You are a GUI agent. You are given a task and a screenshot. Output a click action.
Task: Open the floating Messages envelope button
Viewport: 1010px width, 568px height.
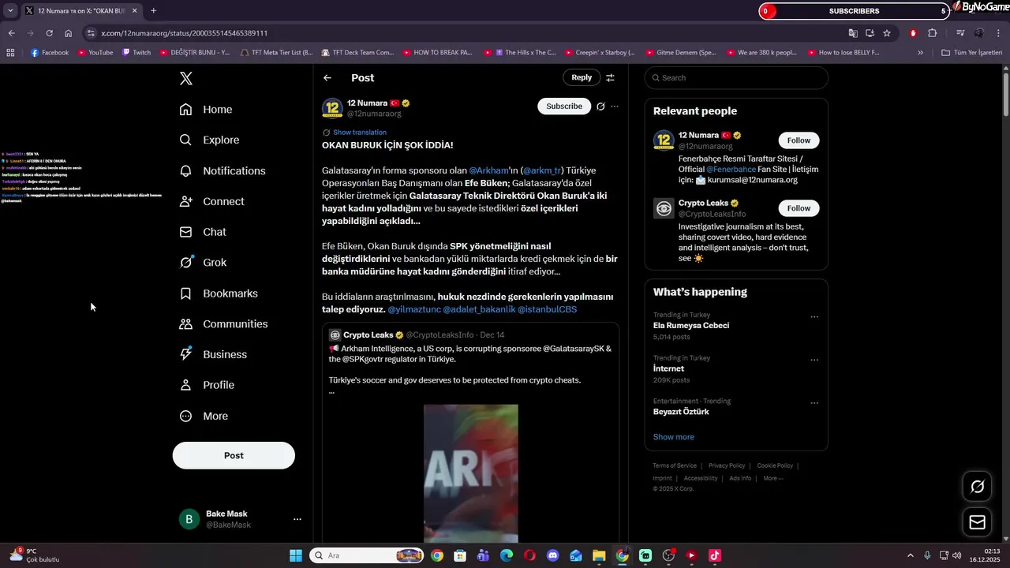click(977, 522)
